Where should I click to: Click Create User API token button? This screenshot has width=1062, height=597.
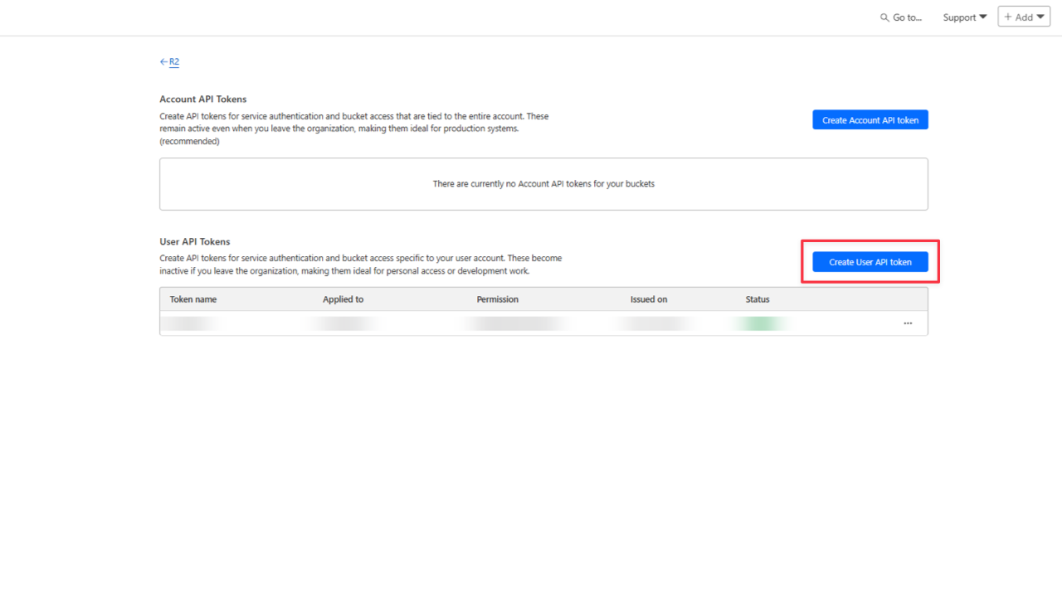coord(870,262)
